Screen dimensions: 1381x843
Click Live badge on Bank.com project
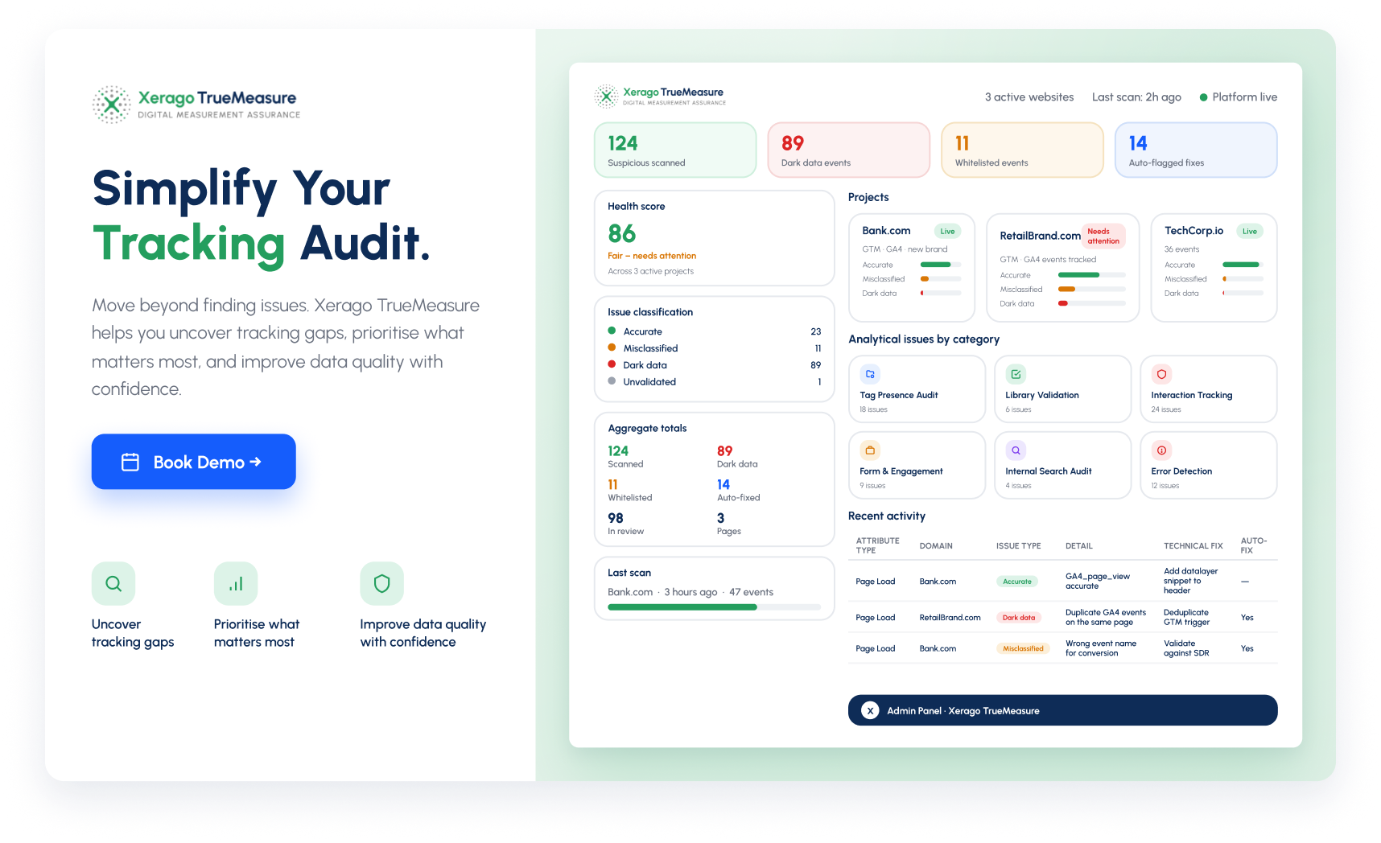pos(947,231)
